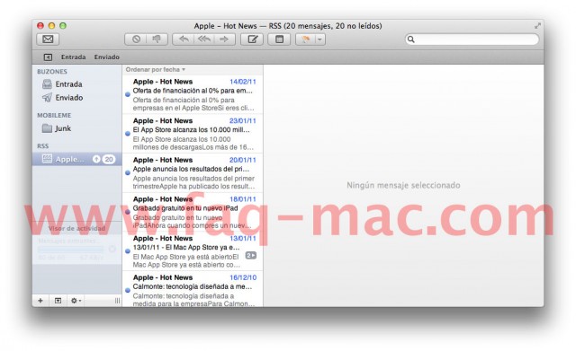
Task: Open Enviado in favorites bar
Action: coord(106,57)
